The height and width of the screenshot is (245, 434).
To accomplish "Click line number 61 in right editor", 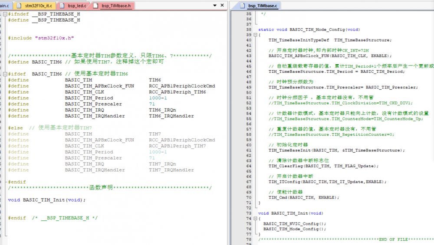I will [249, 150].
